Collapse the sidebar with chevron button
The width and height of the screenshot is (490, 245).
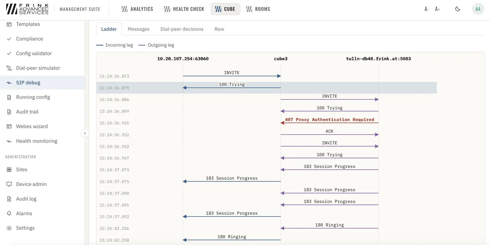[85, 133]
